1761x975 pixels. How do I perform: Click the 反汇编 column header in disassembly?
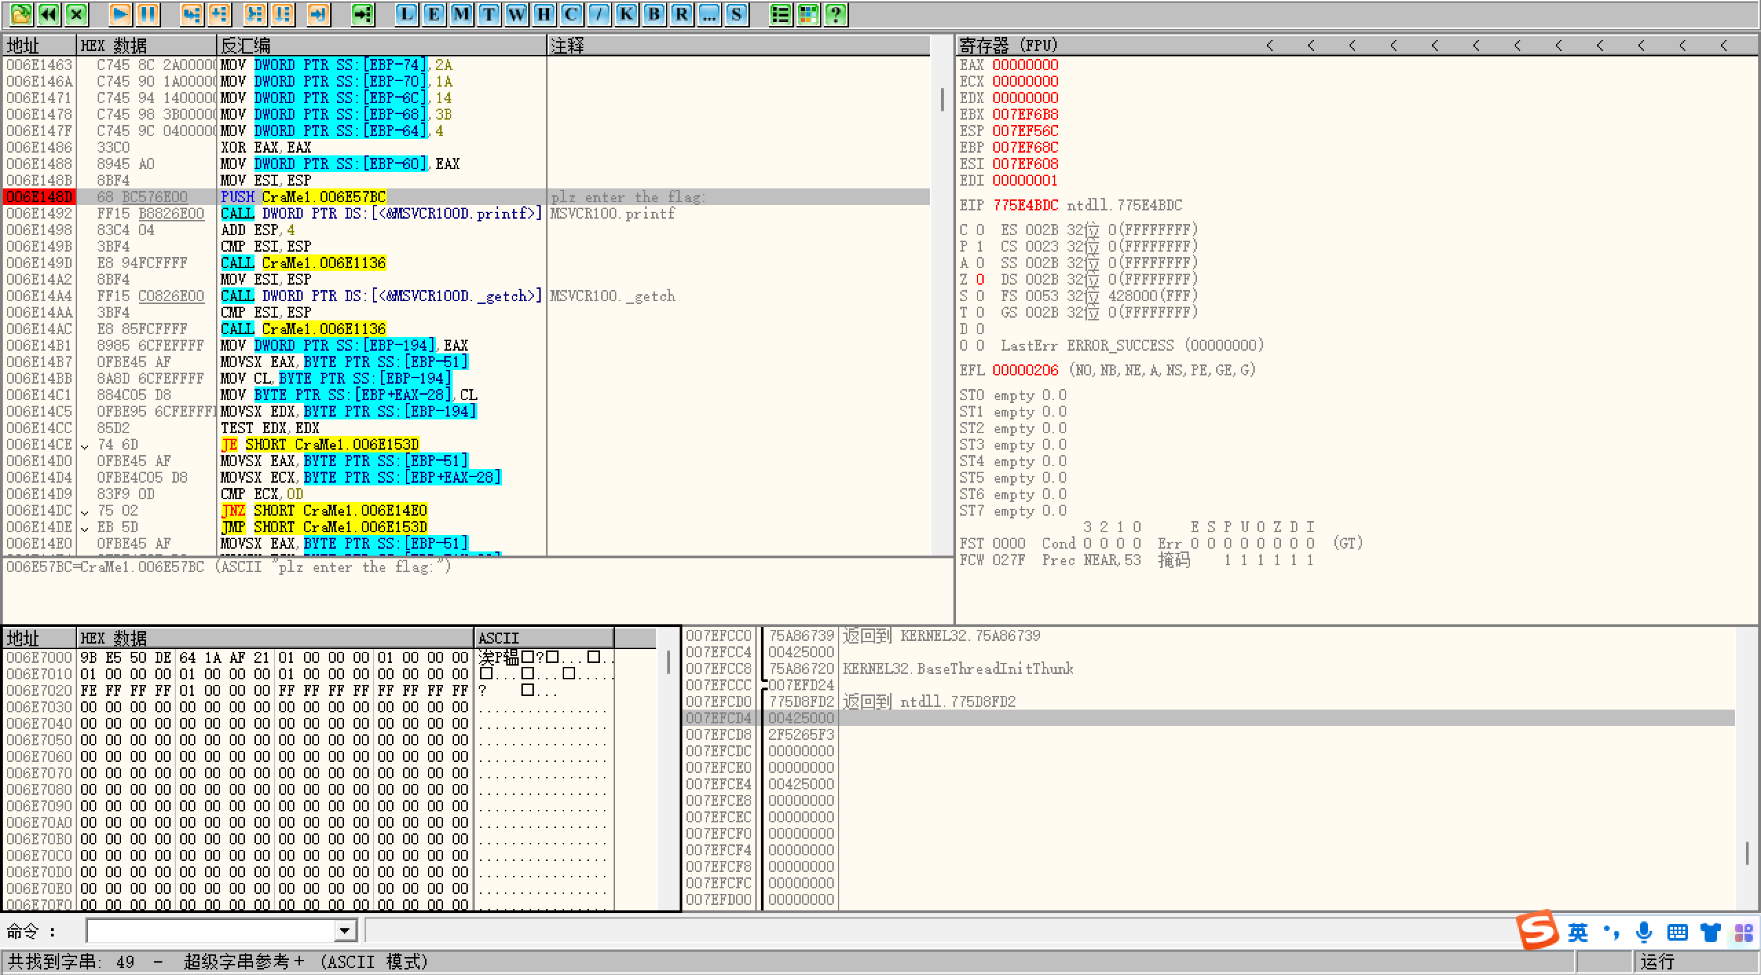382,45
